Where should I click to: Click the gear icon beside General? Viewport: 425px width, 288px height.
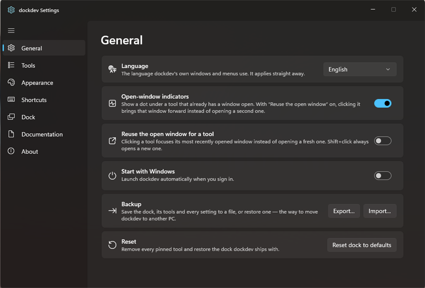tap(11, 48)
